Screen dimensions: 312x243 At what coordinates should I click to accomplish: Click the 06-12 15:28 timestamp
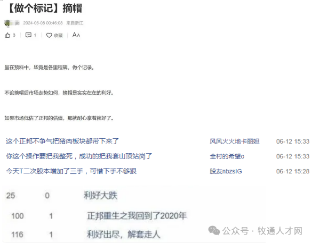click(x=293, y=171)
